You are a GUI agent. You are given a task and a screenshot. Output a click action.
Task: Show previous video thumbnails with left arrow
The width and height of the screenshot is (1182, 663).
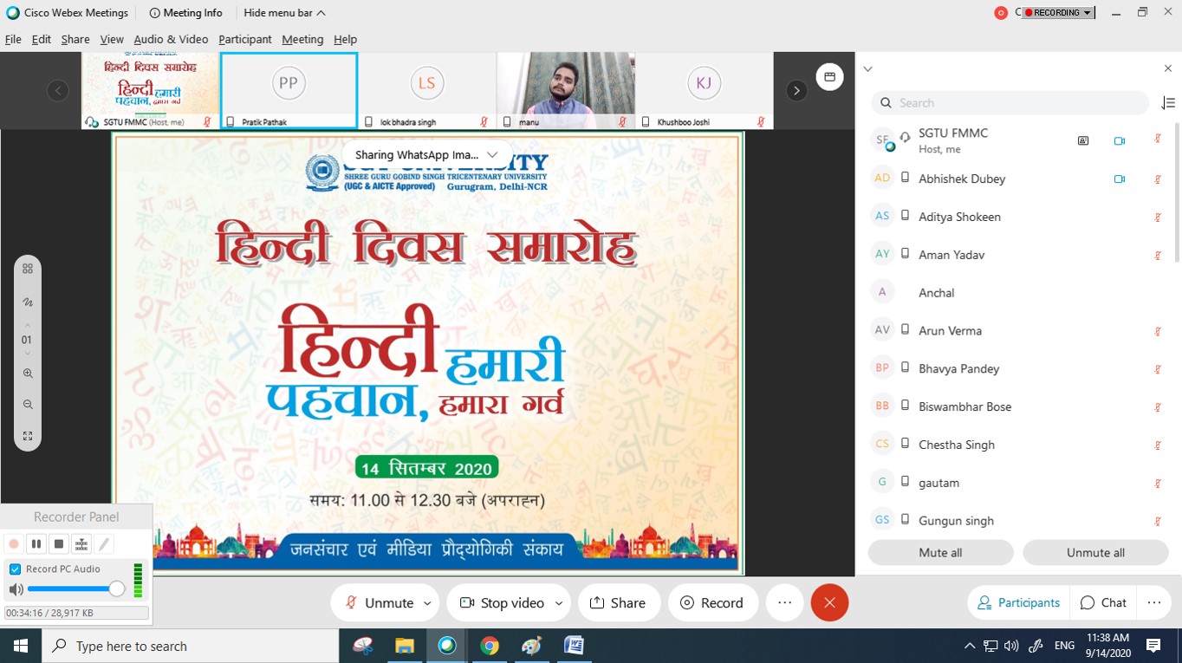tap(58, 90)
